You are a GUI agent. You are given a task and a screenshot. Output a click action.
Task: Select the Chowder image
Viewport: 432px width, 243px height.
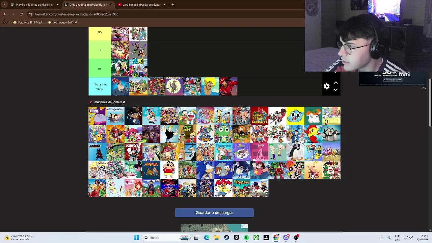coord(97,116)
